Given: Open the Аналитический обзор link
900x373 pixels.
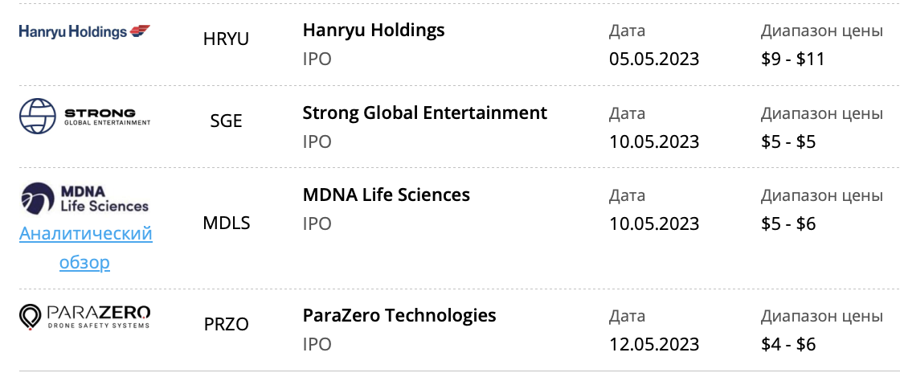Looking at the screenshot, I should [x=85, y=248].
